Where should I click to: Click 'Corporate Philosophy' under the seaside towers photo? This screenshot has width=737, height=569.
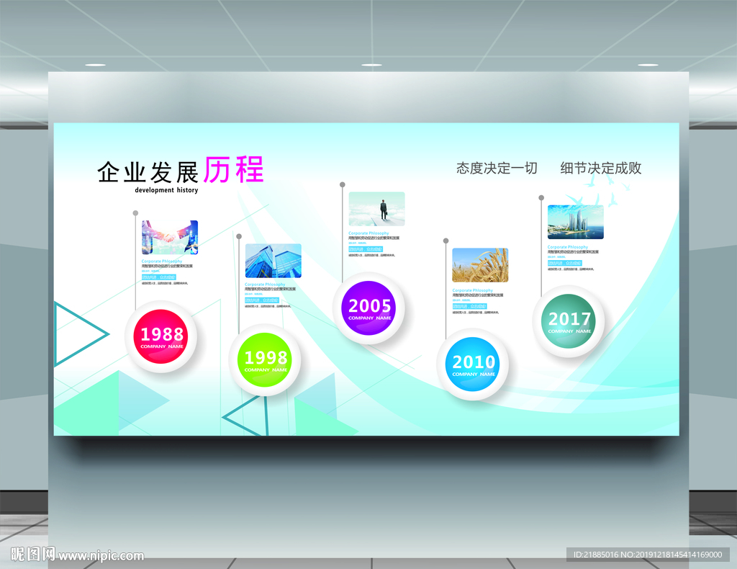click(567, 247)
